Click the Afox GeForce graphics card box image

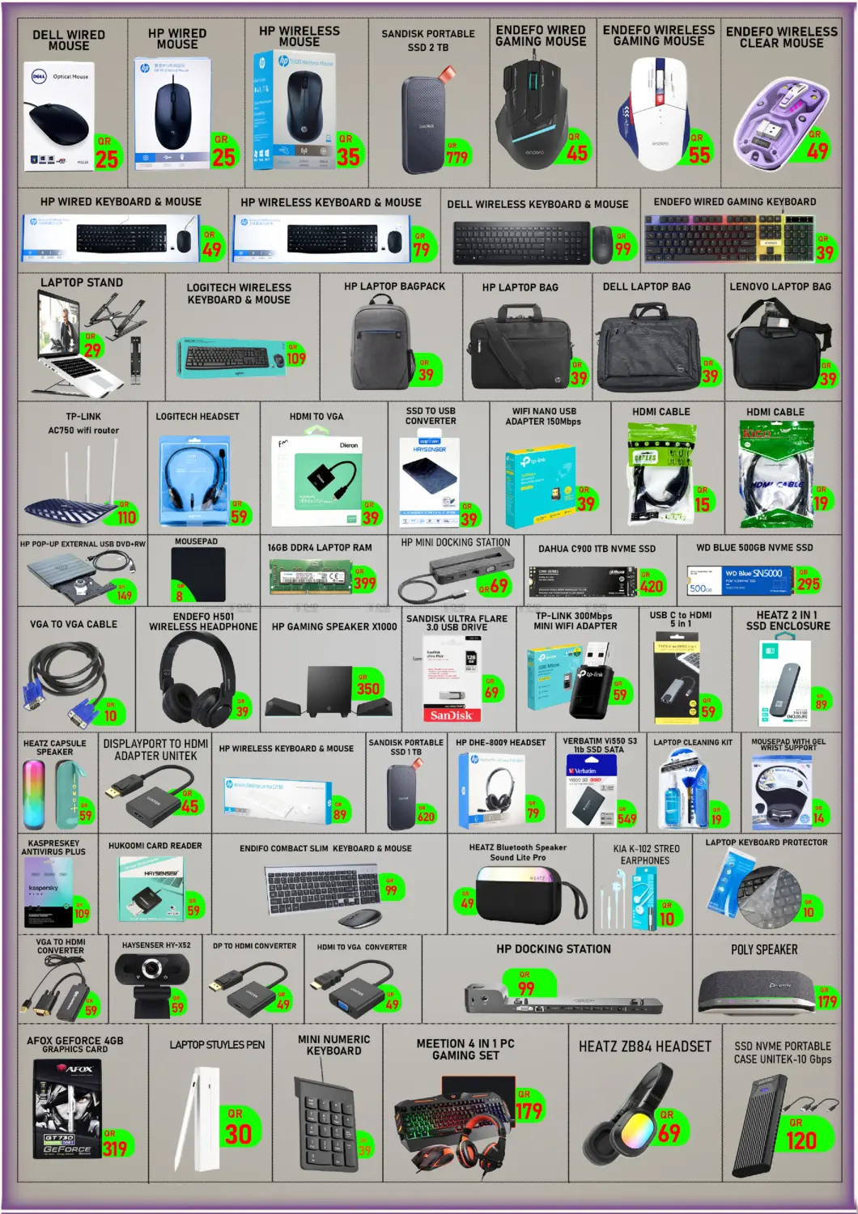67,1110
